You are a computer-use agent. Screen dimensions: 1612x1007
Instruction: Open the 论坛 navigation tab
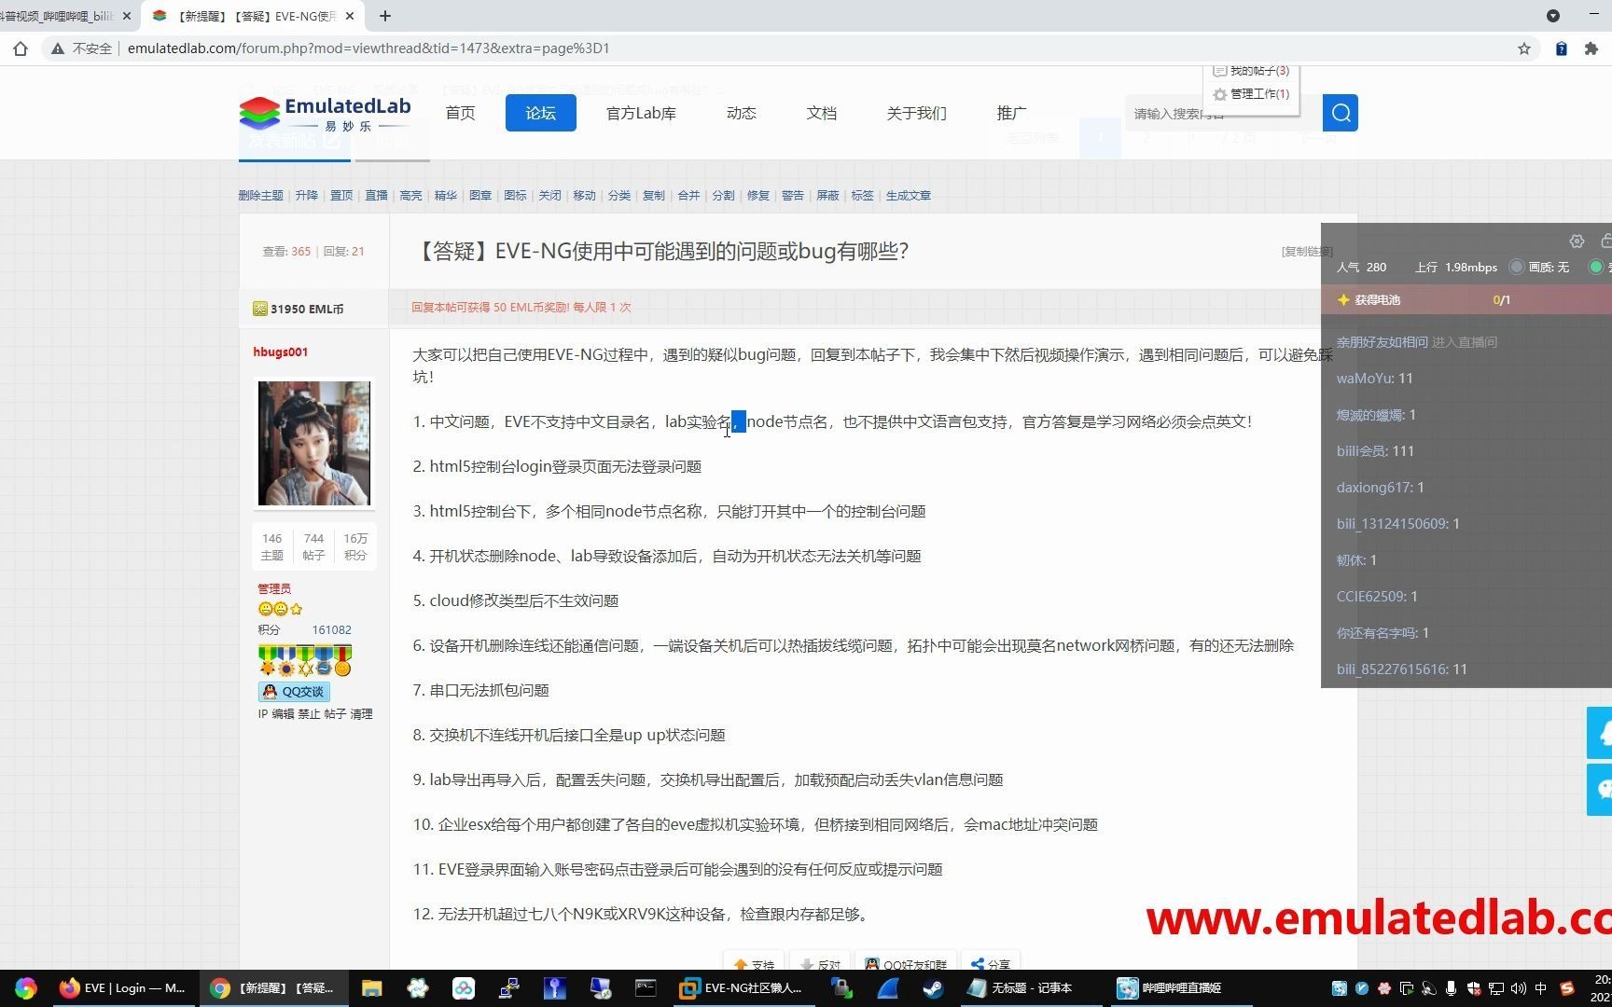pyautogui.click(x=540, y=113)
